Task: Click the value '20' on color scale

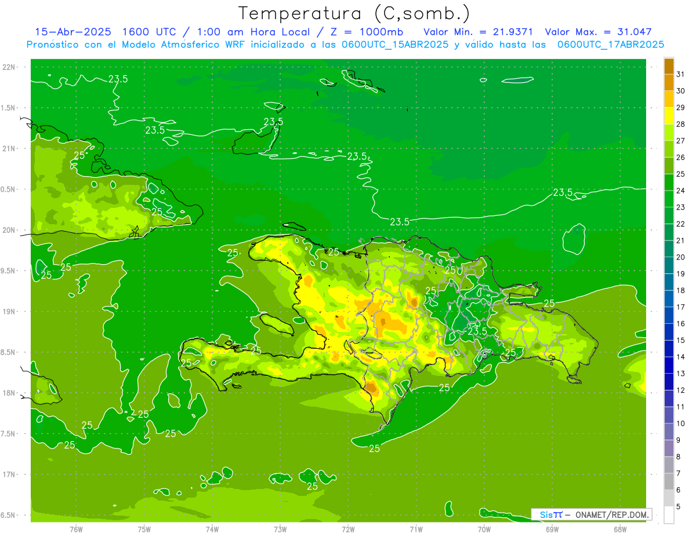Action: [681, 258]
